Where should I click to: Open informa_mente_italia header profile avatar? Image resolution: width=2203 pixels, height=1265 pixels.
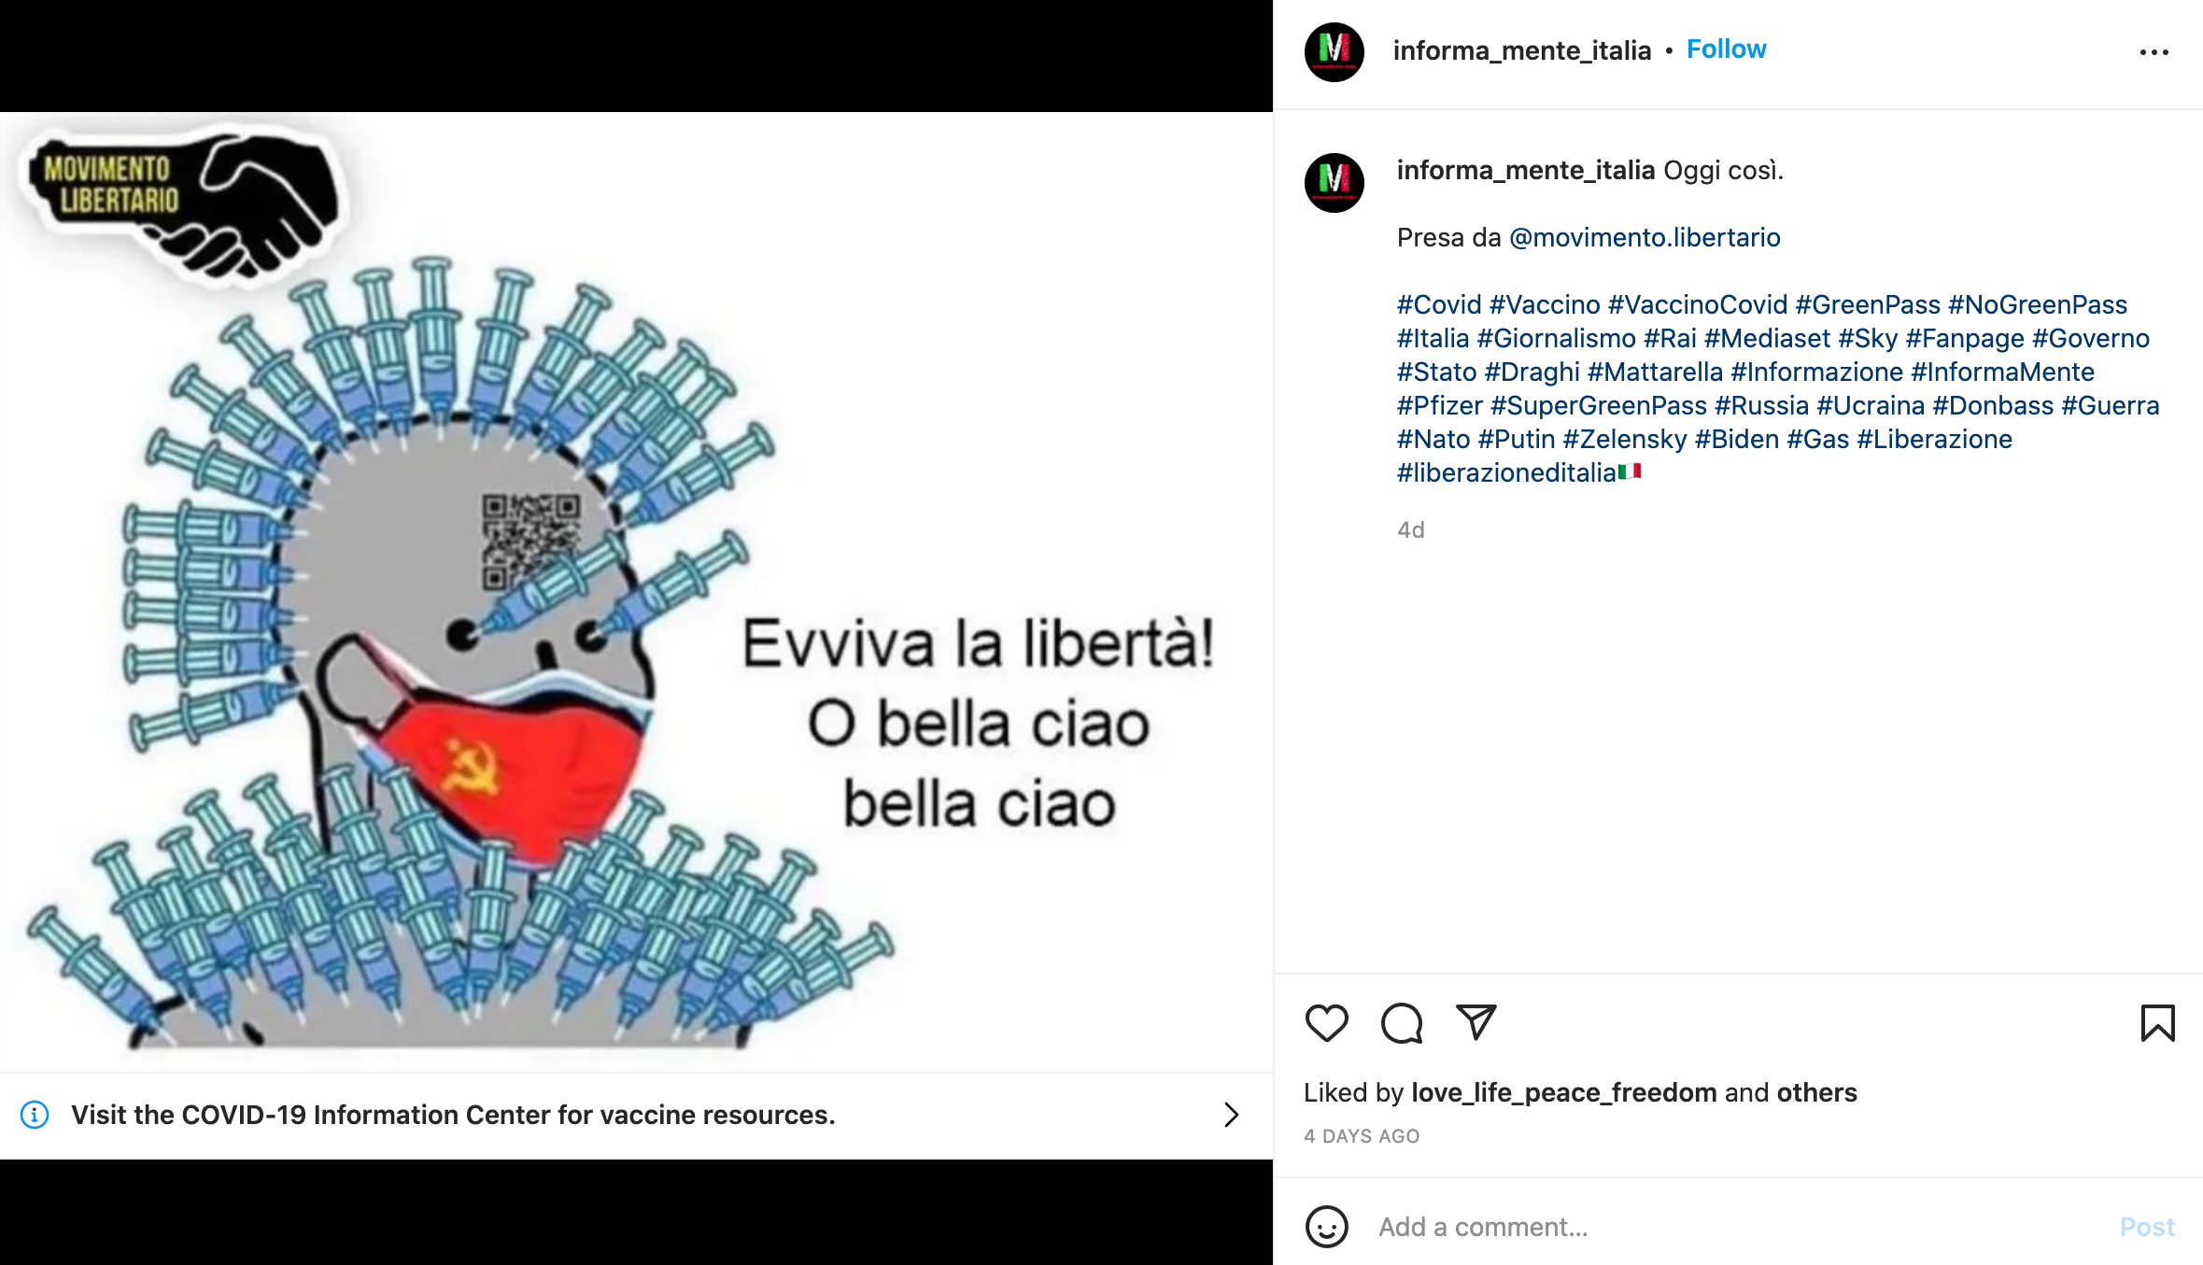pos(1334,51)
